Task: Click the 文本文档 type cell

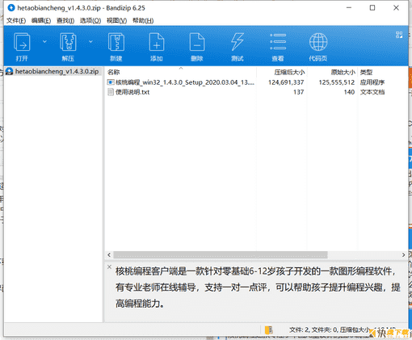Action: click(x=372, y=92)
